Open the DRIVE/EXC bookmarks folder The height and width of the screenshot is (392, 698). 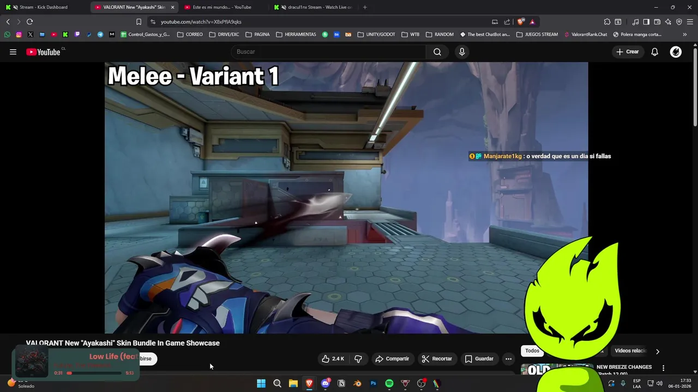pos(224,34)
